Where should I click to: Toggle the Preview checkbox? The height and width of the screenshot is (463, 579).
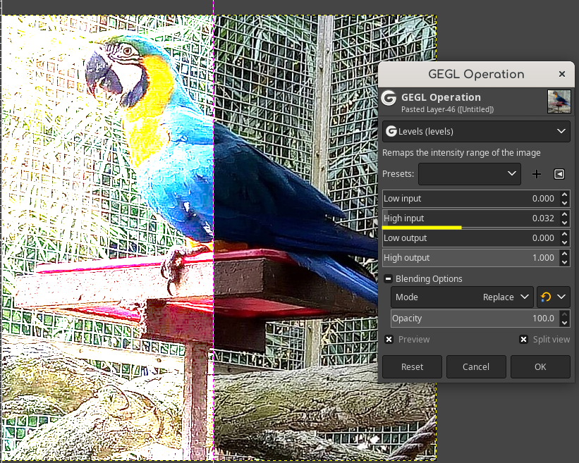coord(389,340)
